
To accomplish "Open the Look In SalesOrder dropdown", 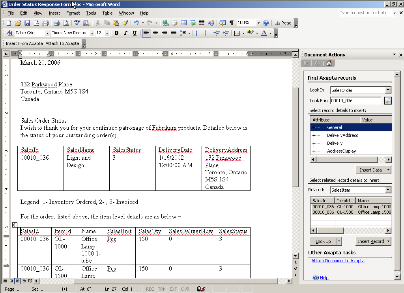I will point(388,90).
